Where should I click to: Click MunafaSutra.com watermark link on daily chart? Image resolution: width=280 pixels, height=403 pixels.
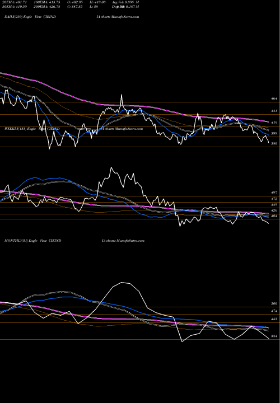point(124,17)
